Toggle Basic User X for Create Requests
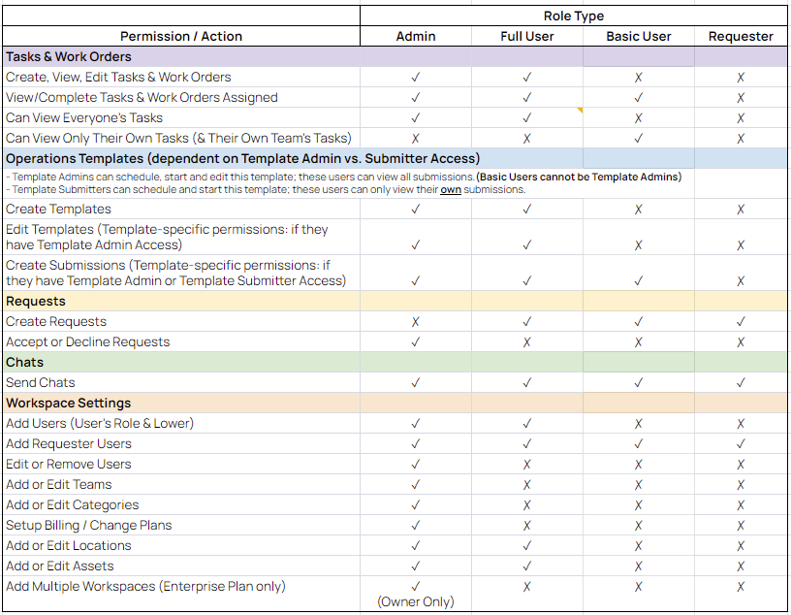 pyautogui.click(x=639, y=321)
